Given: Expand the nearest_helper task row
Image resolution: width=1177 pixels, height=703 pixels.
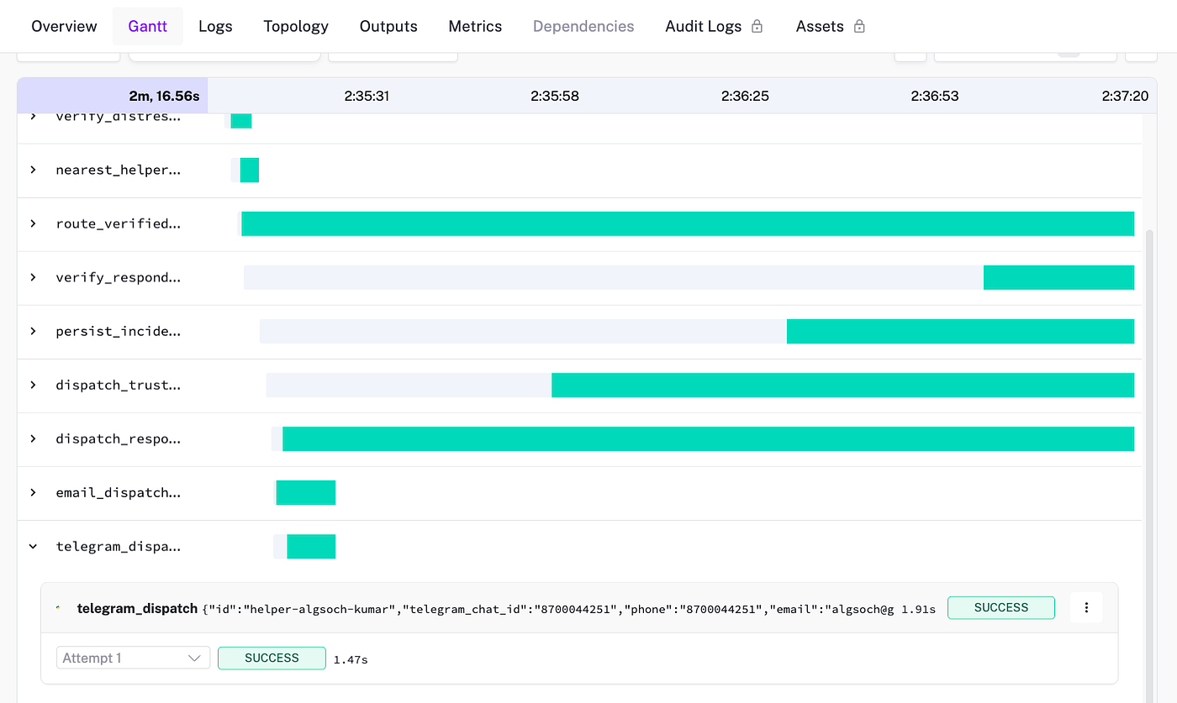Looking at the screenshot, I should tap(34, 170).
